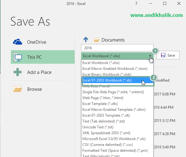Open the OneDrive location
Image resolution: width=186 pixels, height=157 pixels.
43,42
